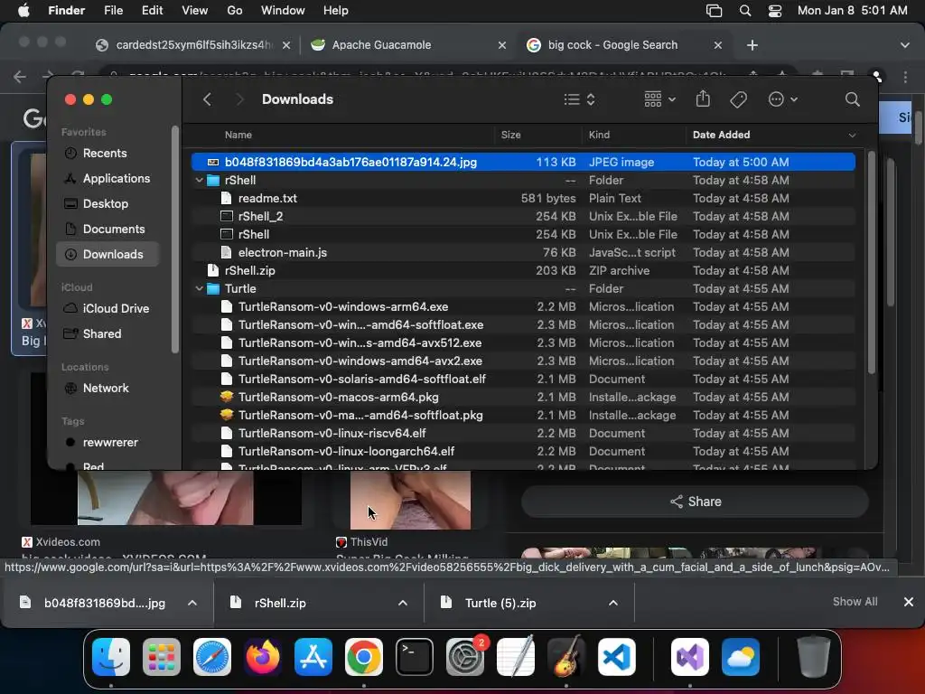Open options chevron for Turtle (5).zip download
The width and height of the screenshot is (925, 694).
tap(613, 603)
